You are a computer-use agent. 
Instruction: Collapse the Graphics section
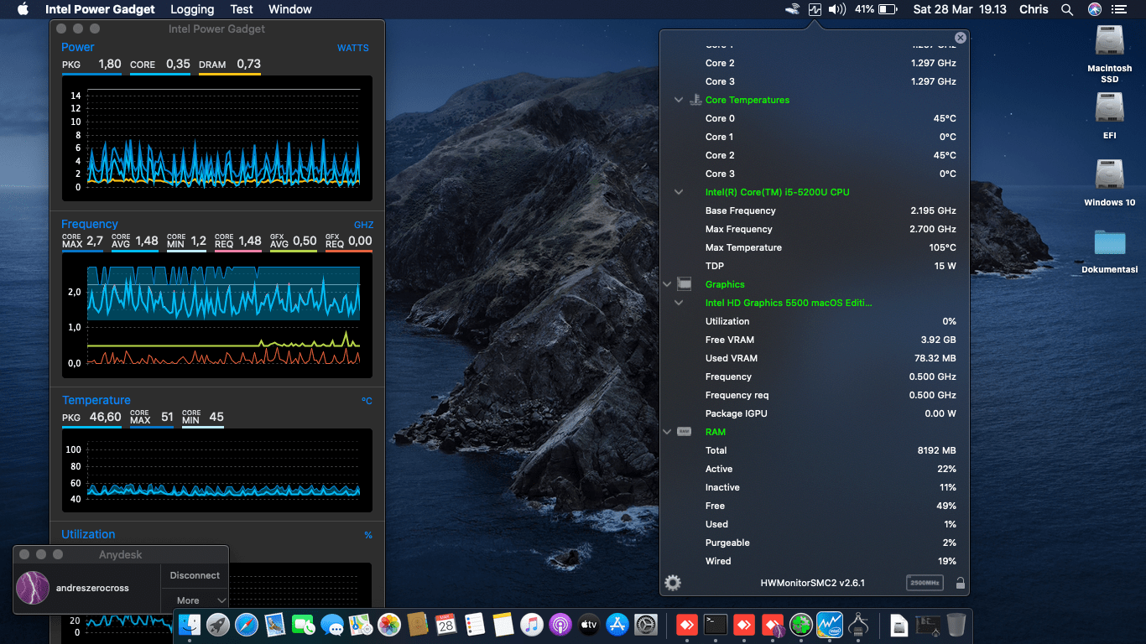click(x=668, y=284)
